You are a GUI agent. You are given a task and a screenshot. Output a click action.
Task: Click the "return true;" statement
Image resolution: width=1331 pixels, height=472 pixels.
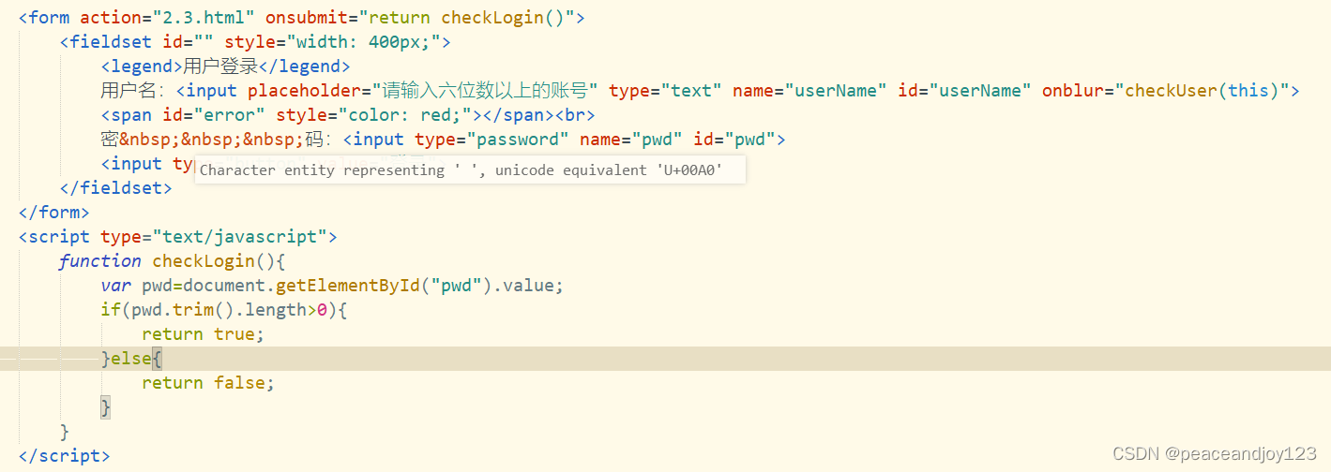click(x=204, y=334)
